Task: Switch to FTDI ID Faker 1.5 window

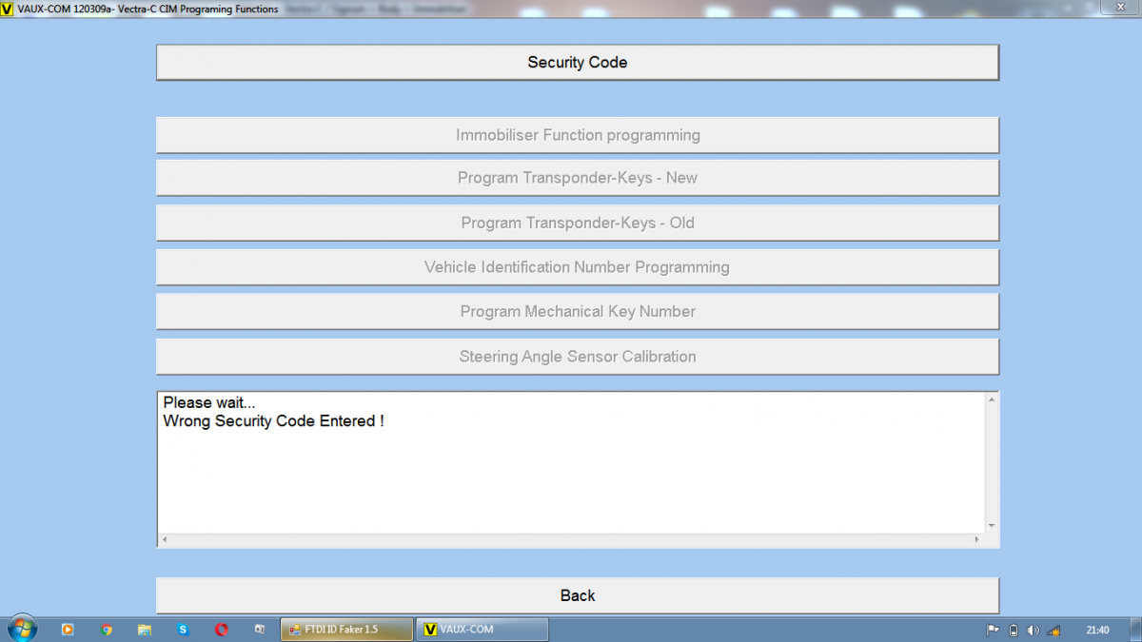Action: pyautogui.click(x=347, y=630)
